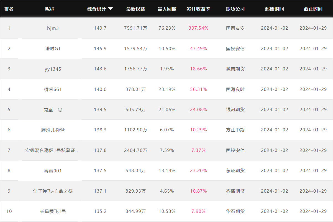Click the futures company 东证期货
333x222 pixels.
[x=235, y=171]
